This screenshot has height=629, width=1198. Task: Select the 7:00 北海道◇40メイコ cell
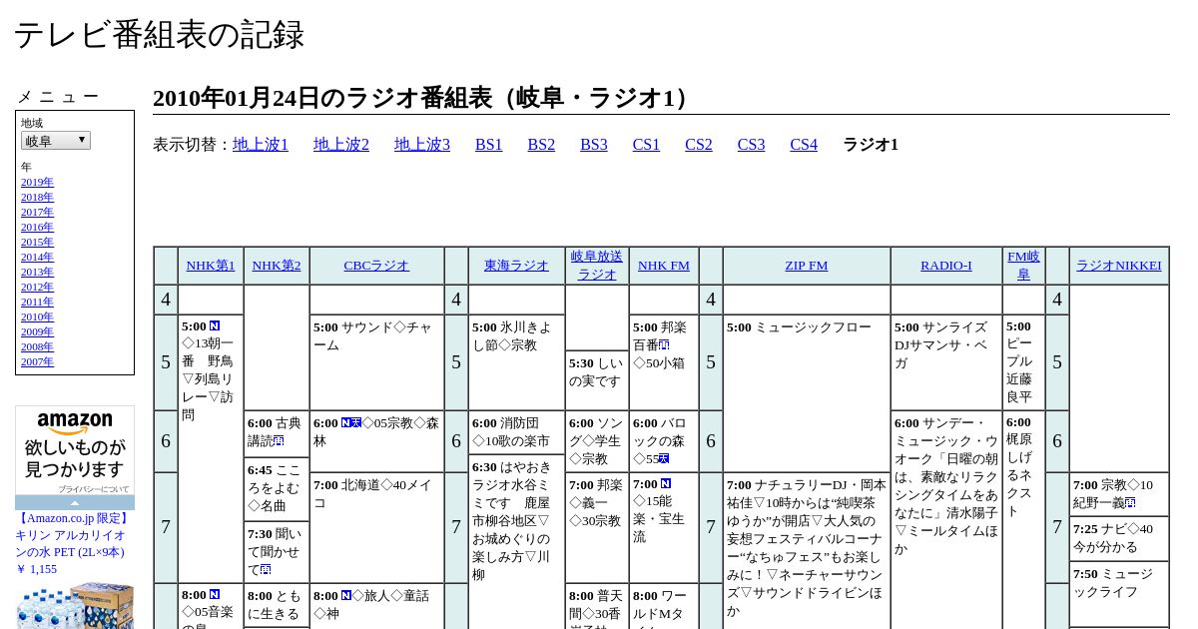(376, 528)
